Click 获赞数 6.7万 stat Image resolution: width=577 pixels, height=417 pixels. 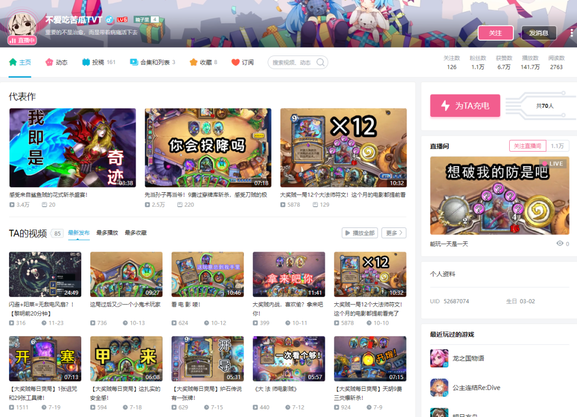(504, 62)
